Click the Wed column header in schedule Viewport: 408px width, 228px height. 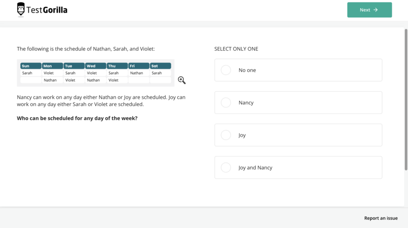coord(96,66)
